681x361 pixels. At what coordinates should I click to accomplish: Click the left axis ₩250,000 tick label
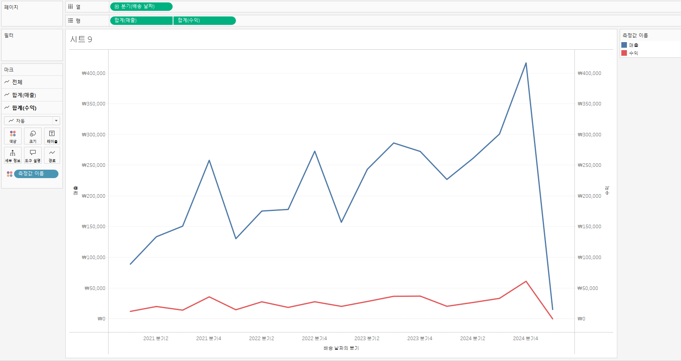click(x=94, y=165)
